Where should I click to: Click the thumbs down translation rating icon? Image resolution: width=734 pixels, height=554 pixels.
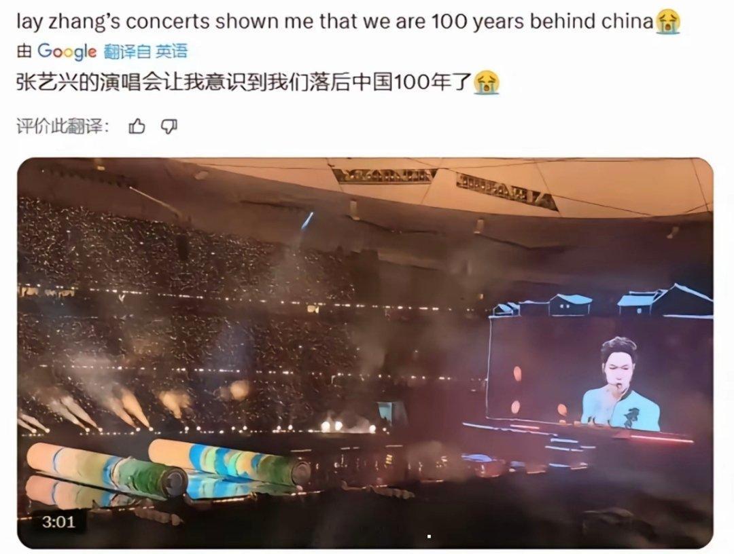click(x=169, y=126)
